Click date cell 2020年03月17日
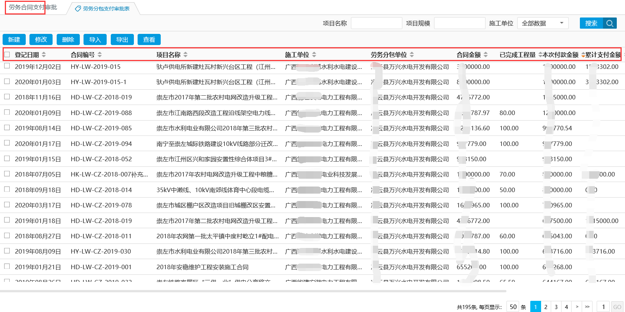 pyautogui.click(x=38, y=205)
